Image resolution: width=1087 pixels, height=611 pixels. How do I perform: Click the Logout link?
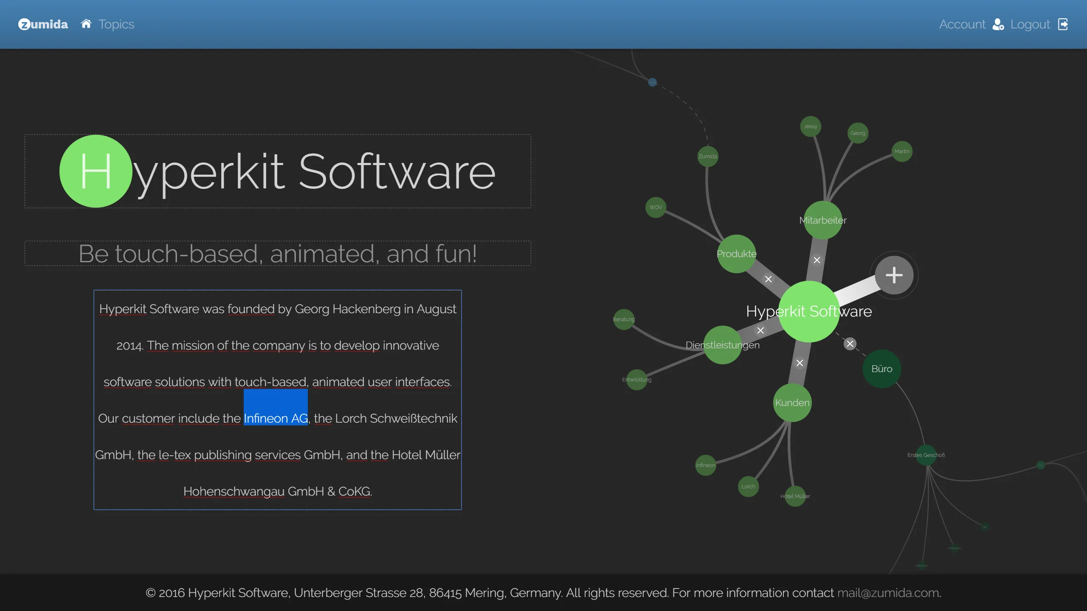coord(1030,24)
